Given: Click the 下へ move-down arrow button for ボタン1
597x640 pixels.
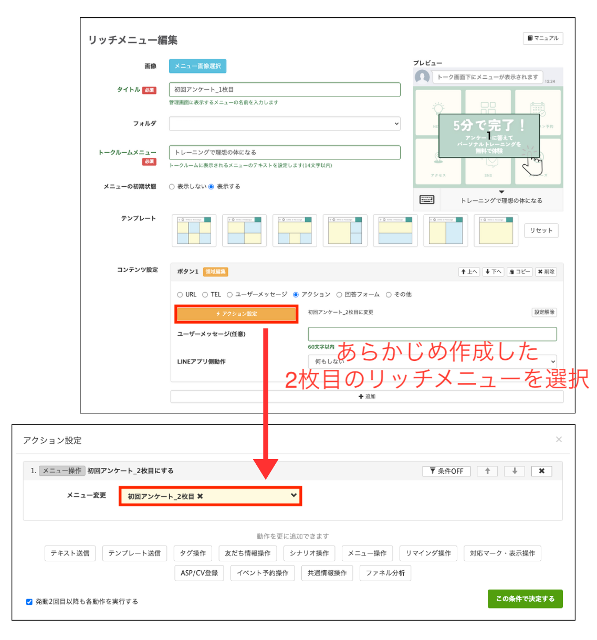Looking at the screenshot, I should pyautogui.click(x=493, y=272).
